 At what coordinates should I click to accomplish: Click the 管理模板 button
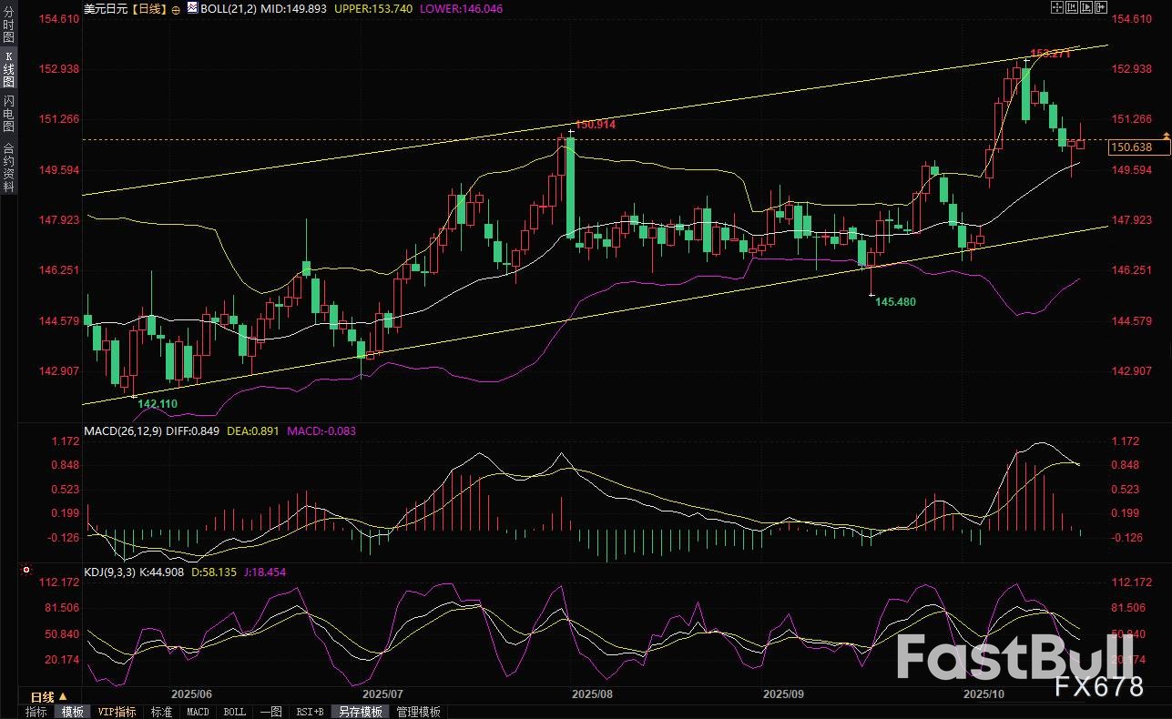pos(418,712)
